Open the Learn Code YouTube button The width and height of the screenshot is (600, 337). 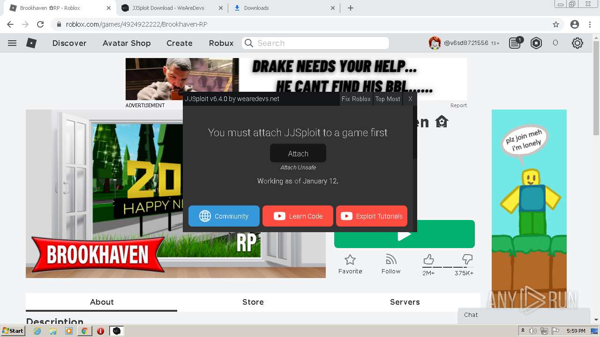point(298,216)
